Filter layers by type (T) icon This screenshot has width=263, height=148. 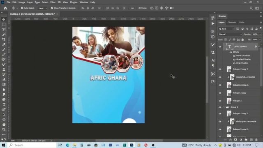(x=247, y=29)
